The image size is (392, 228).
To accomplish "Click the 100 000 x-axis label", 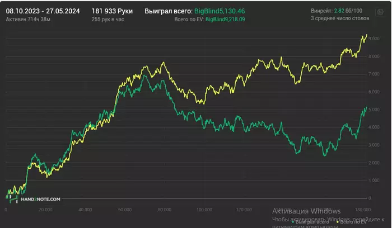I will click(204, 210).
